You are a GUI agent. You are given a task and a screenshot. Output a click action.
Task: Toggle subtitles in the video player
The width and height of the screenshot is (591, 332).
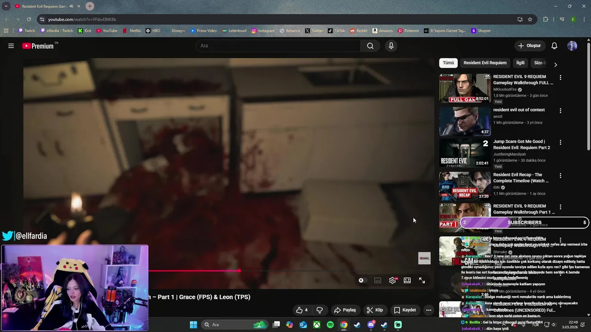click(378, 280)
